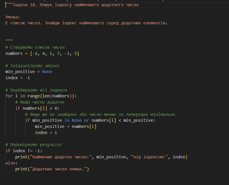Click the comment '# Перевіряємо результат'
This screenshot has height=185, width=229.
pos(34,145)
